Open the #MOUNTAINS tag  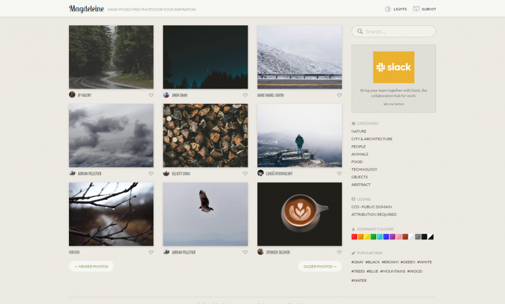click(392, 271)
